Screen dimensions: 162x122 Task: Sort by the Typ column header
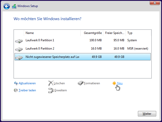click(138, 33)
